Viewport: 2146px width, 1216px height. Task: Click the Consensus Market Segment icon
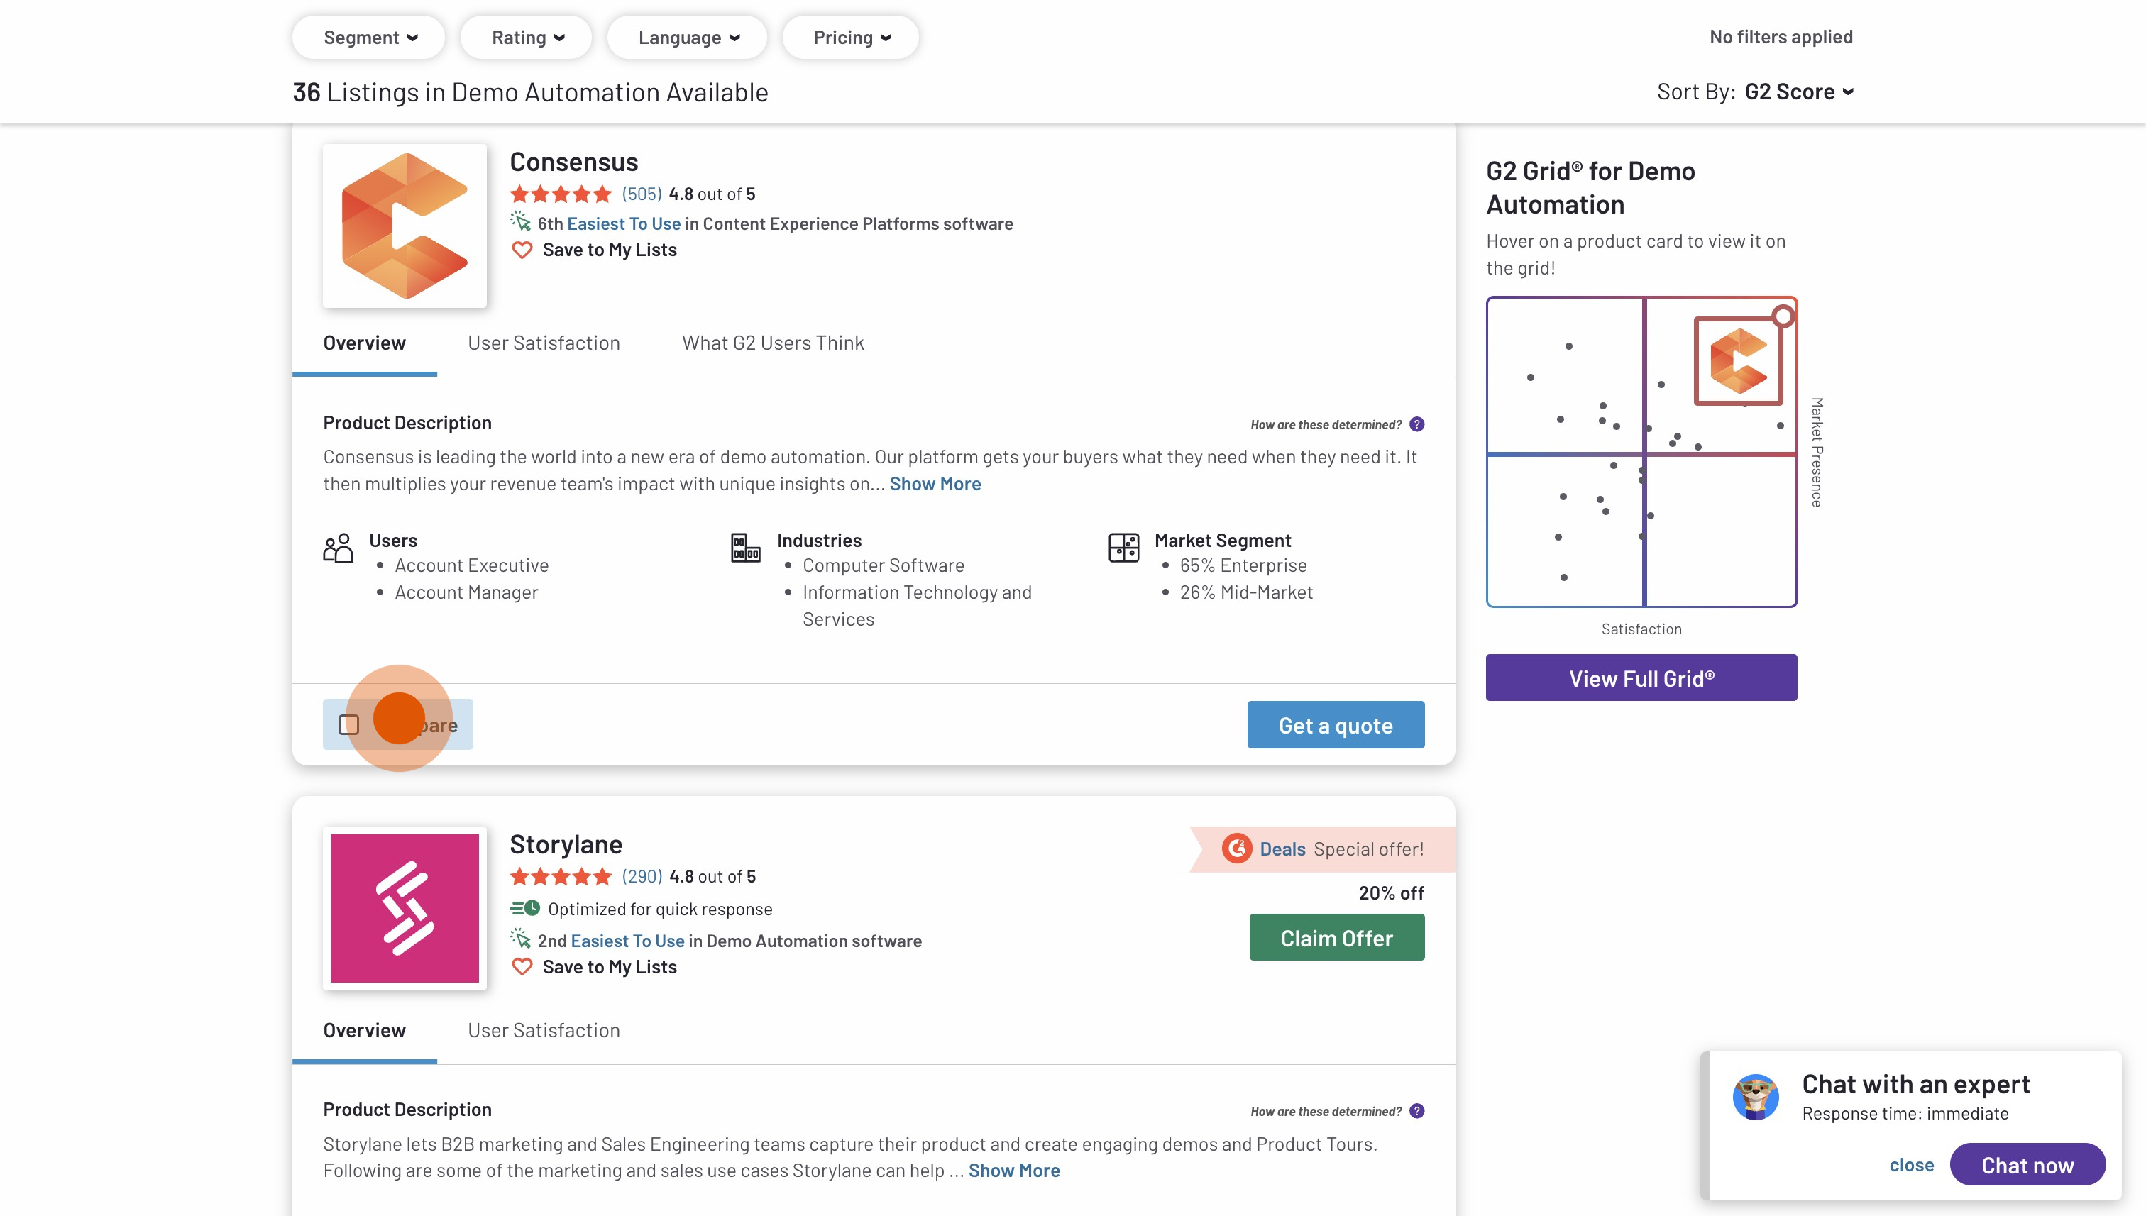coord(1123,548)
